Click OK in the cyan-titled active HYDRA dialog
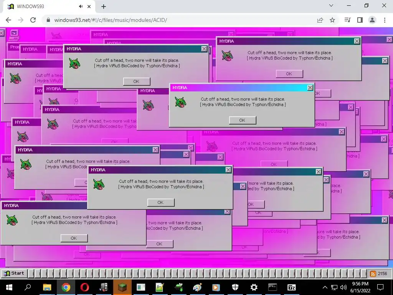Screen dimensions: 393x295 (243, 120)
